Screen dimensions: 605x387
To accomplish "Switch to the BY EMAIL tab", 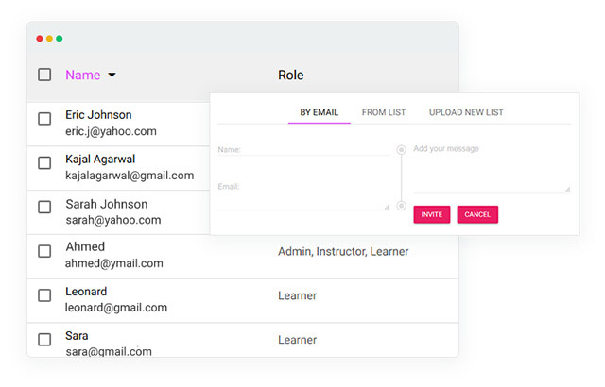I will (x=320, y=112).
